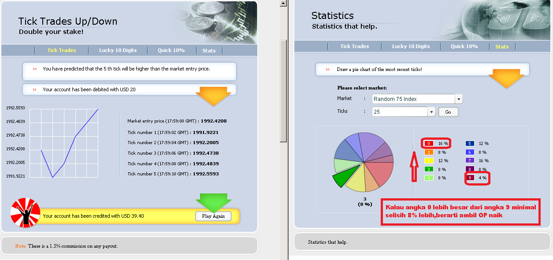Click Statistics that help footer text
Image resolution: width=553 pixels, height=260 pixels.
pyautogui.click(x=328, y=242)
